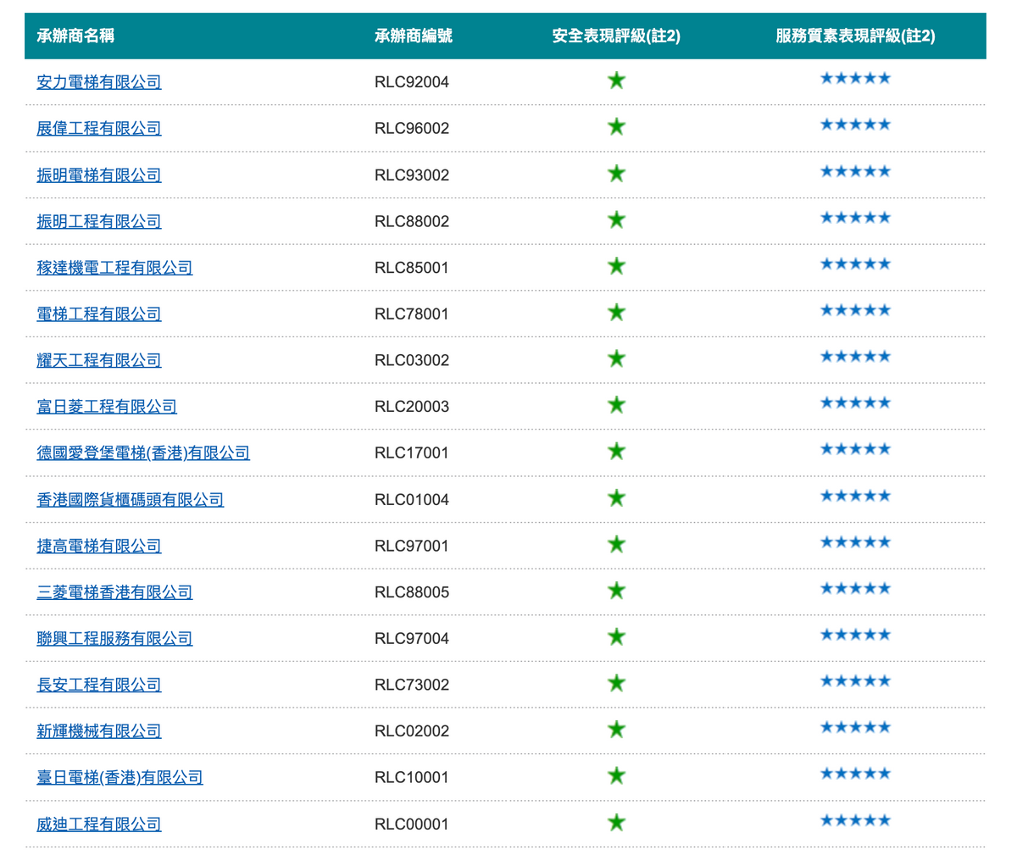Open 臺日電梯(香港)有限公司 link
This screenshot has height=855, width=1017.
119,778
